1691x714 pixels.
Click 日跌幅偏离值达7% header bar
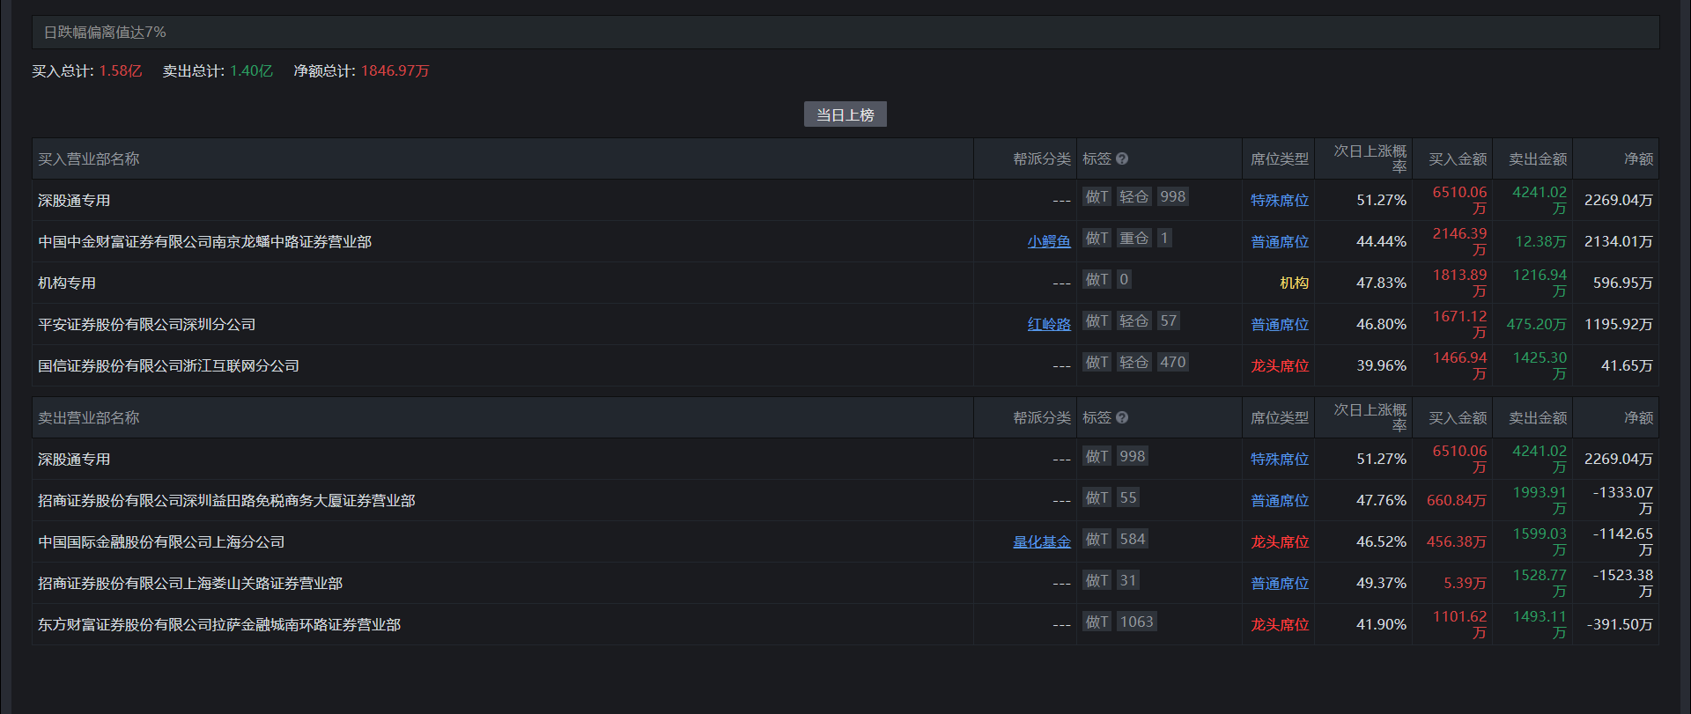845,33
